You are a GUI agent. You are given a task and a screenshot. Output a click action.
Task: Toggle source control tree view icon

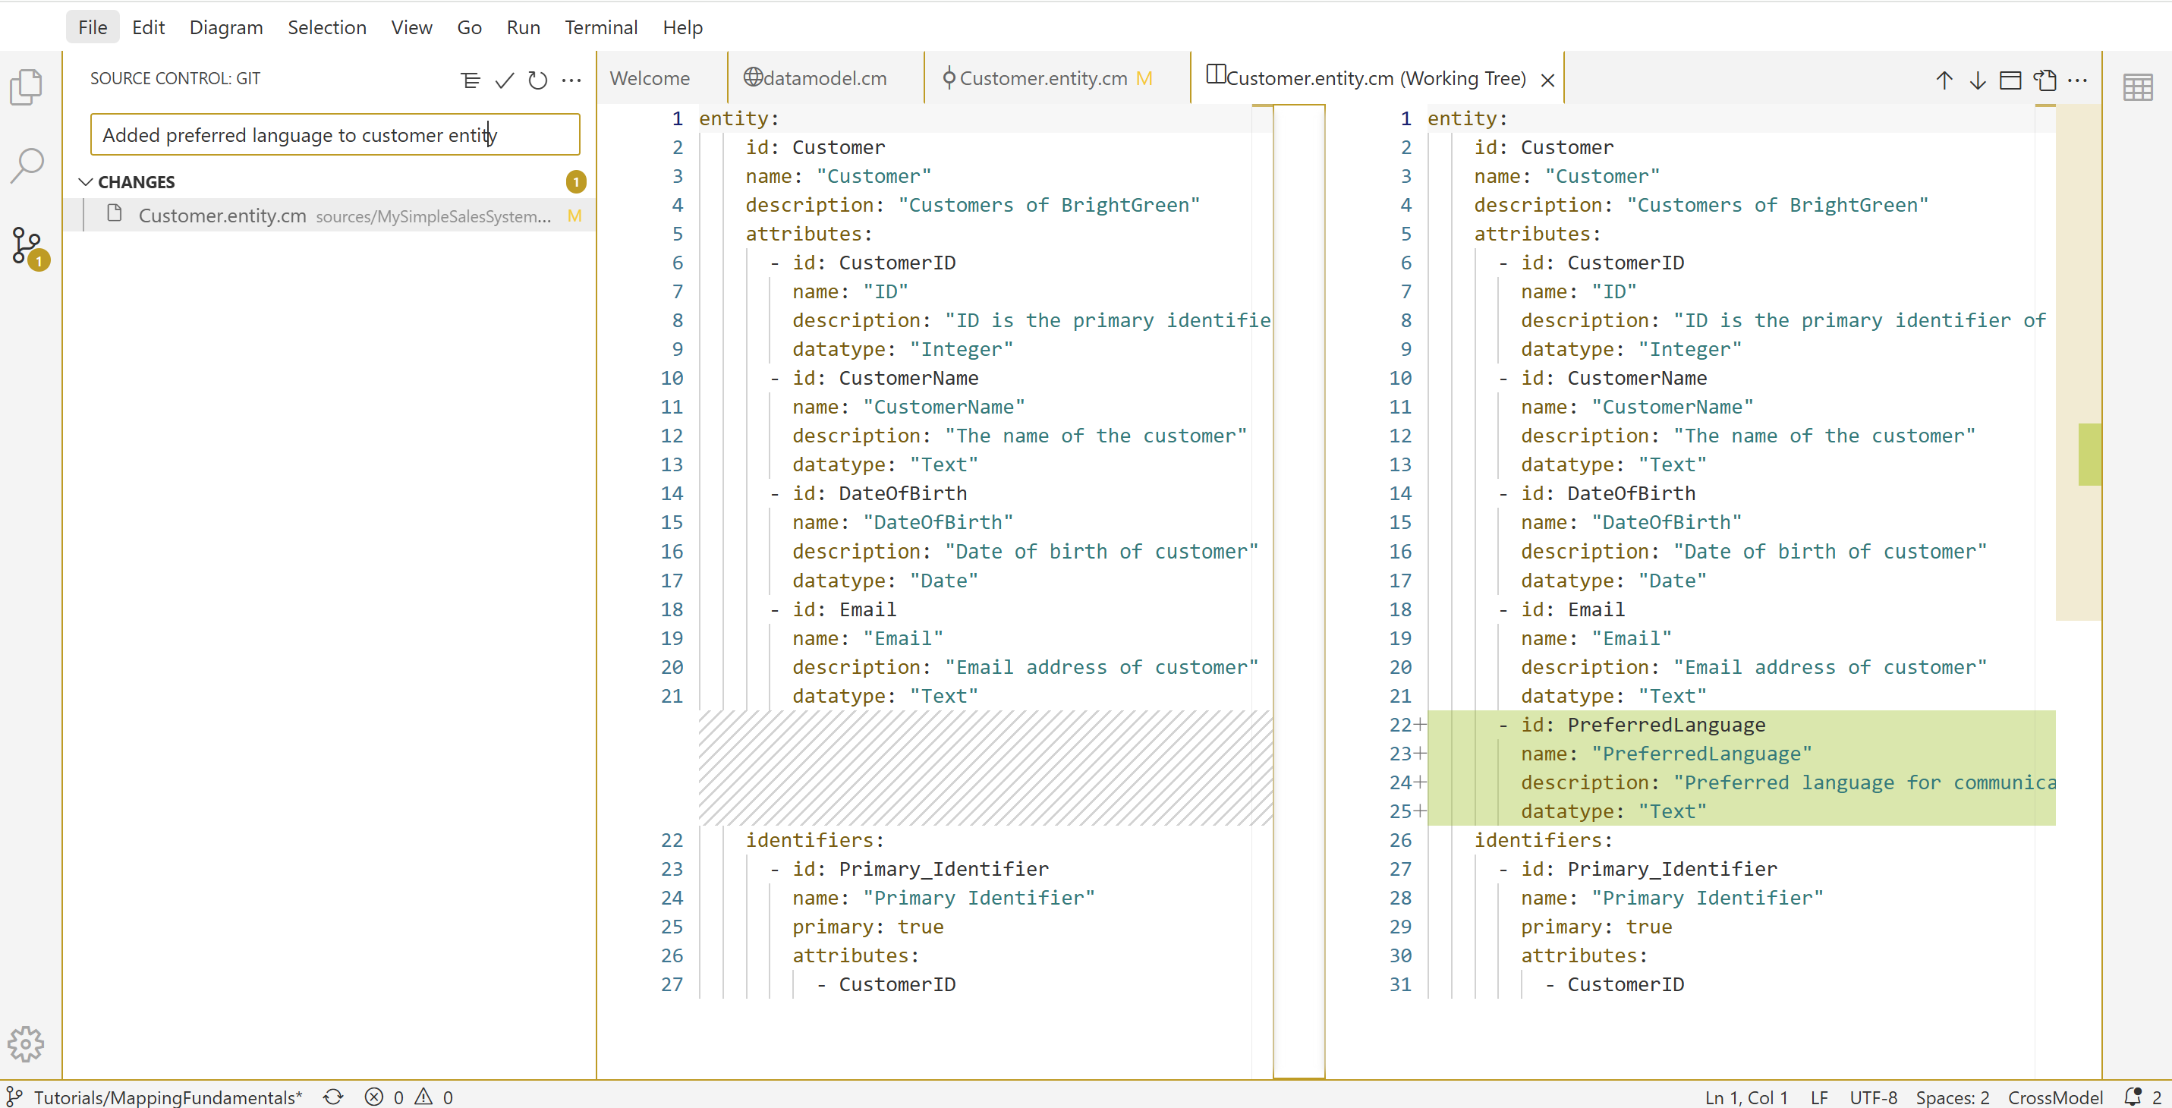pos(471,80)
